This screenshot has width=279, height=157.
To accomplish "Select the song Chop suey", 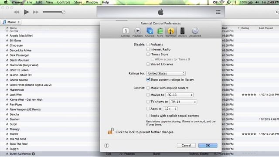I will coord(16,45).
